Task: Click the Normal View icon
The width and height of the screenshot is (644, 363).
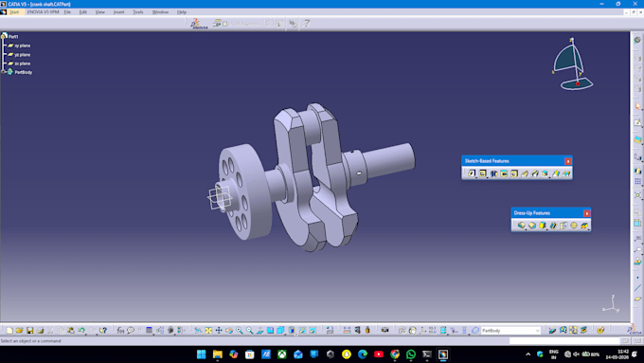Action: pos(260,331)
